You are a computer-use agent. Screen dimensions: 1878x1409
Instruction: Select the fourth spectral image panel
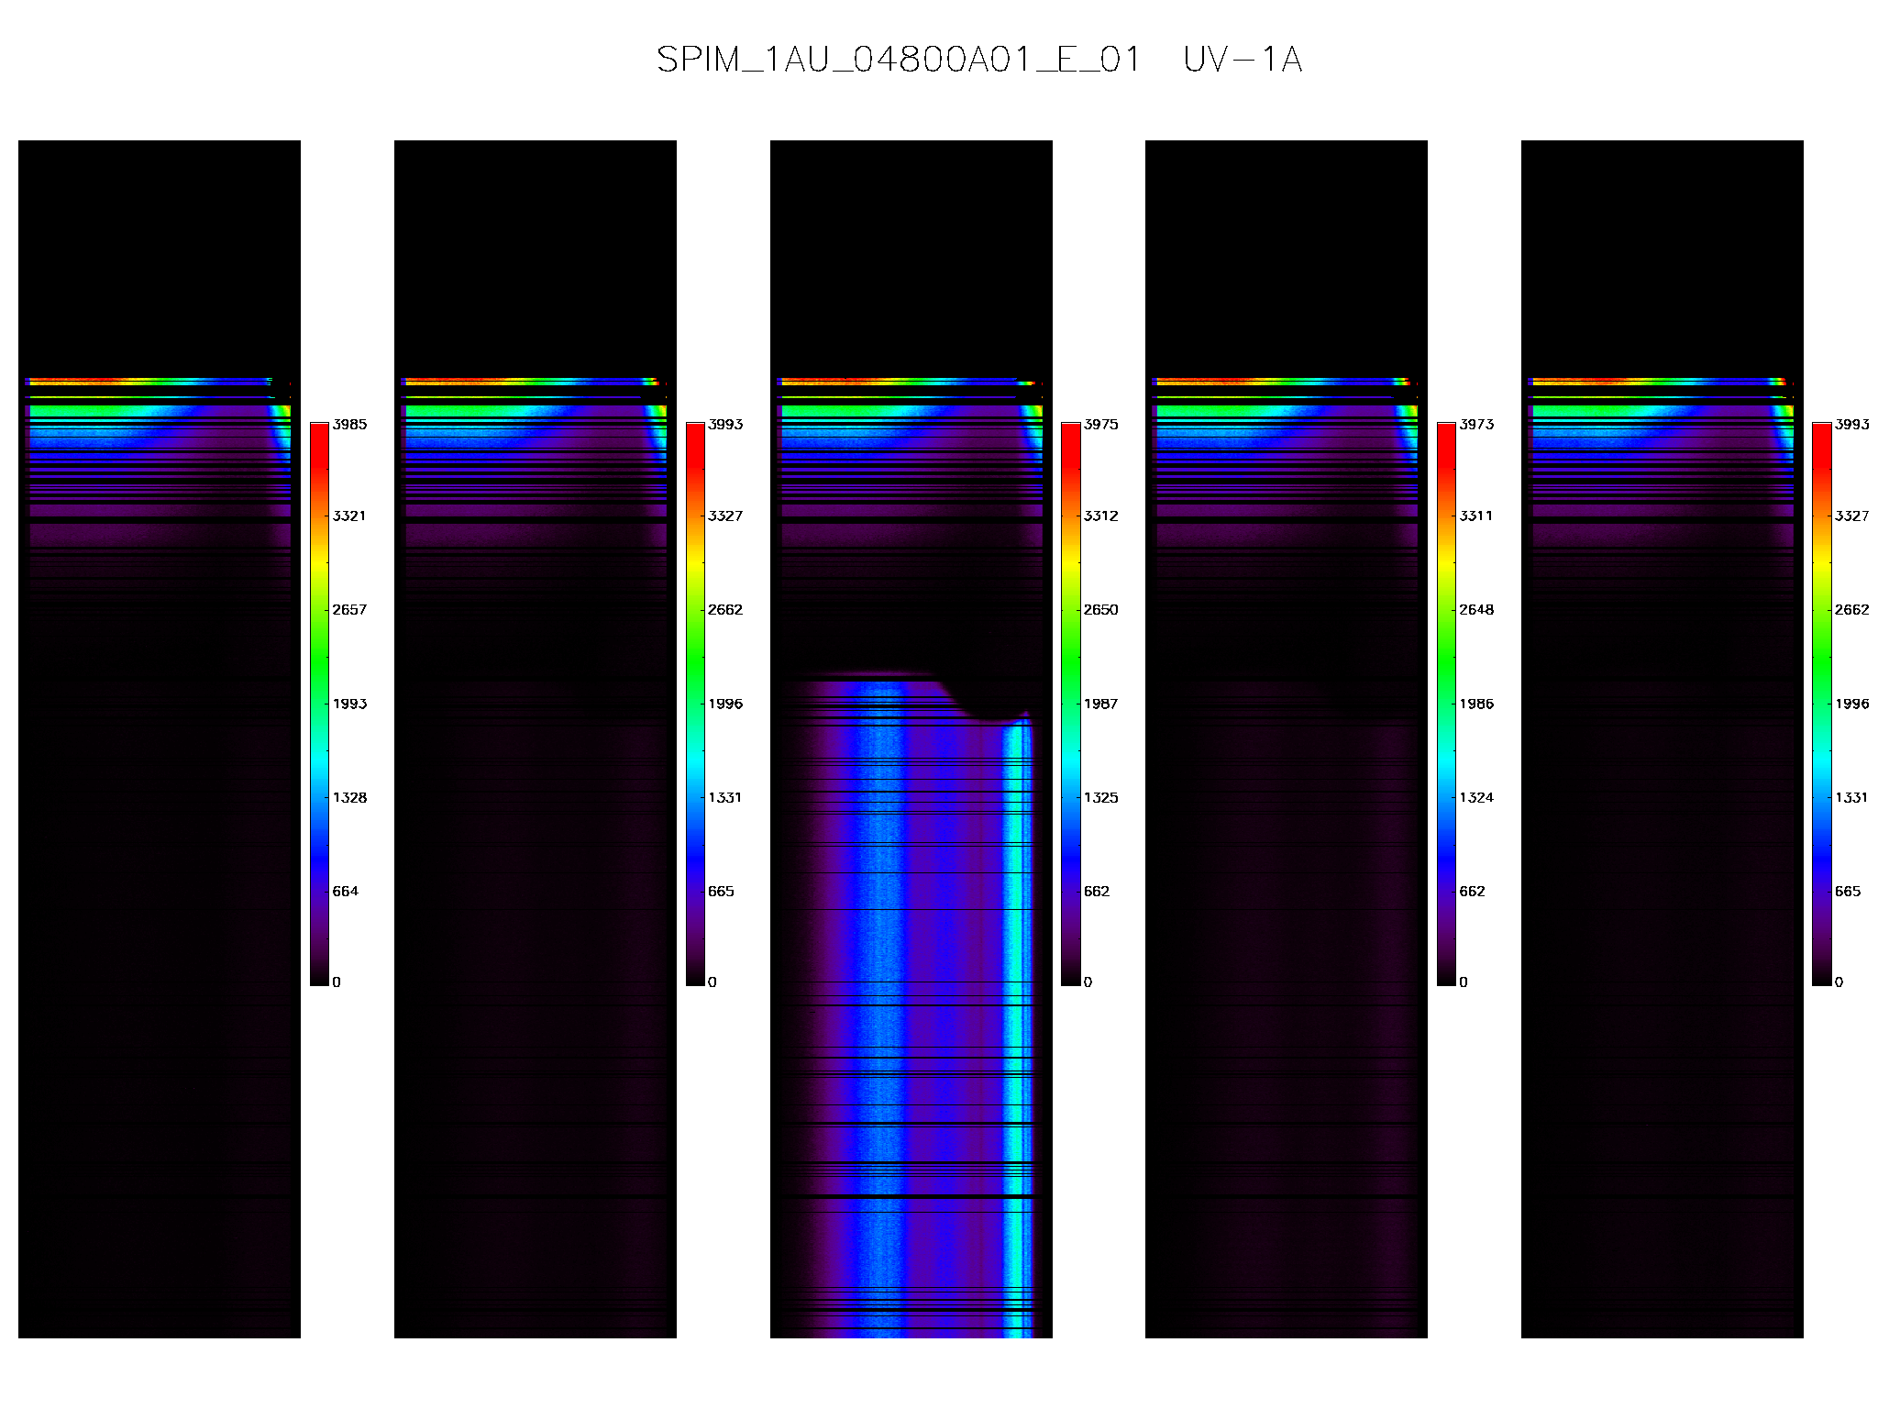(1287, 739)
